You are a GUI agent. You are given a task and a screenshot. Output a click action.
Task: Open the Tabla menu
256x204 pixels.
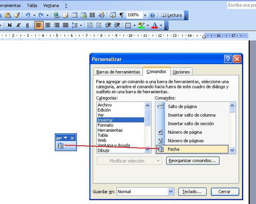32,6
